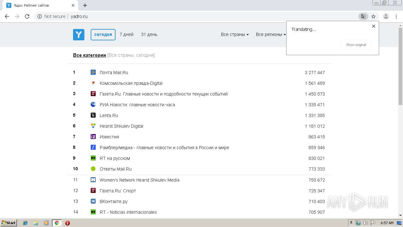Click the visitor count 1 561 489
Screen dimensions: 403x227
(315, 83)
